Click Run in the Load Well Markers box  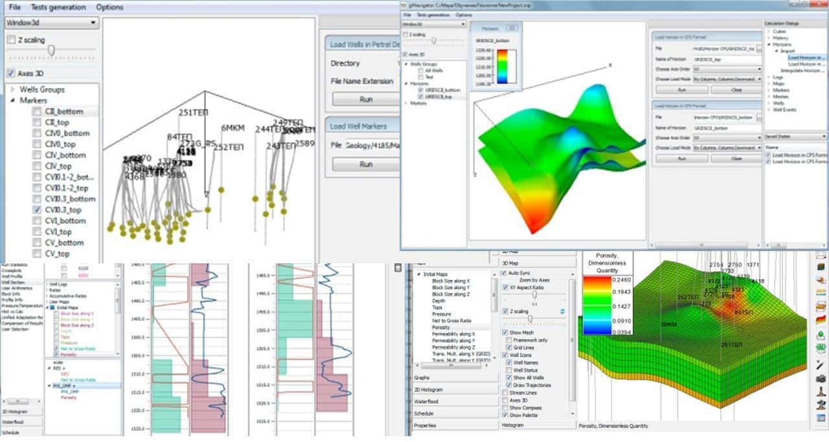(x=365, y=164)
